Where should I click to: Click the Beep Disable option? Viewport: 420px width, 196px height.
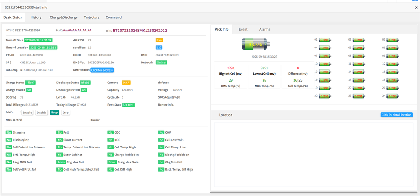tap(42, 113)
